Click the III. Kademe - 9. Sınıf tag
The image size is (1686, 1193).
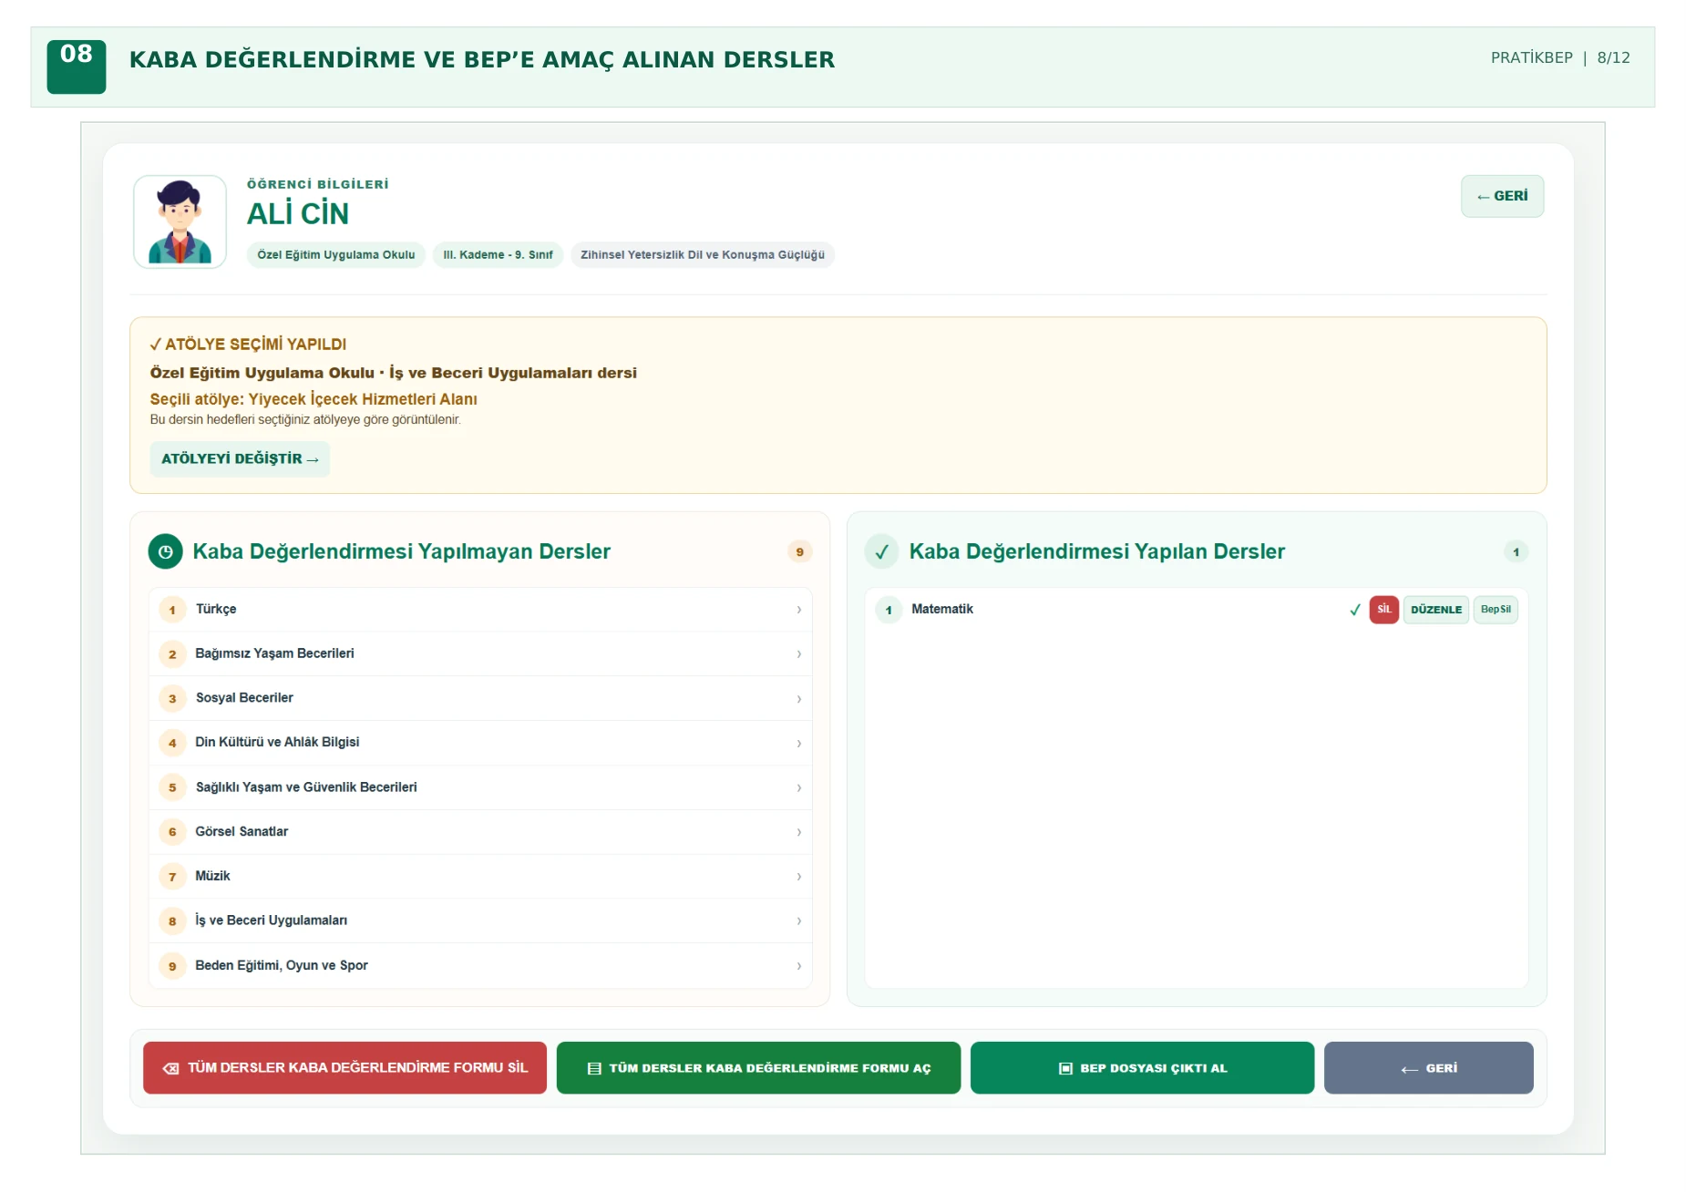point(498,254)
